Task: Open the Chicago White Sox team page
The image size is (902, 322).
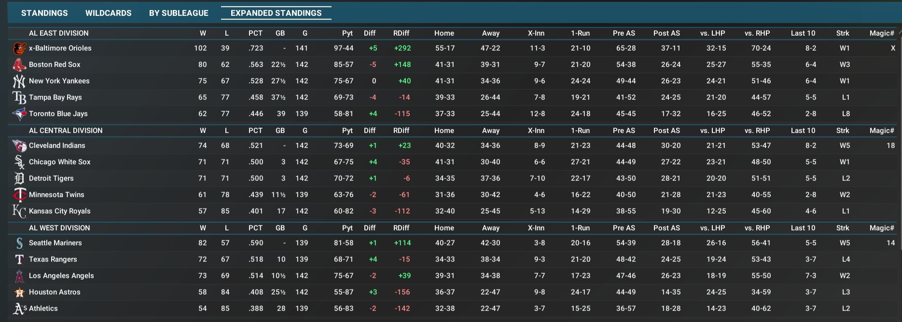Action: (x=59, y=162)
